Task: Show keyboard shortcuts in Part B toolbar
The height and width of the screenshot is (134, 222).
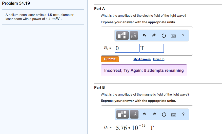Action: (173, 115)
